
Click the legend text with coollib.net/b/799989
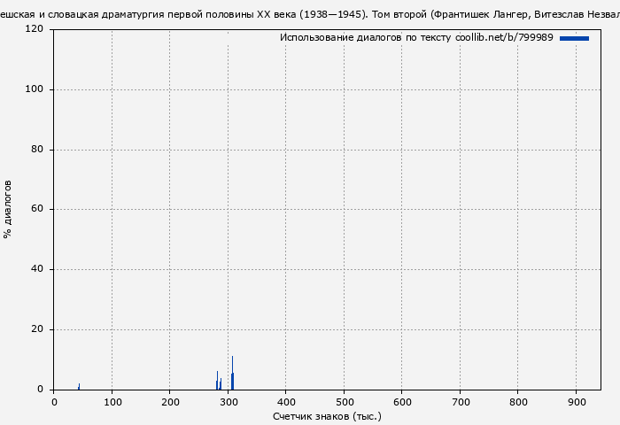point(416,38)
